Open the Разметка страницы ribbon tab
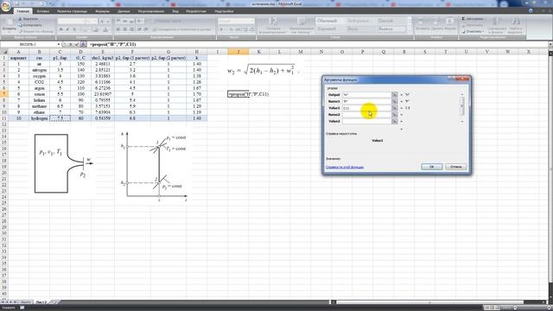Viewport: 553px width, 311px height. [72, 11]
